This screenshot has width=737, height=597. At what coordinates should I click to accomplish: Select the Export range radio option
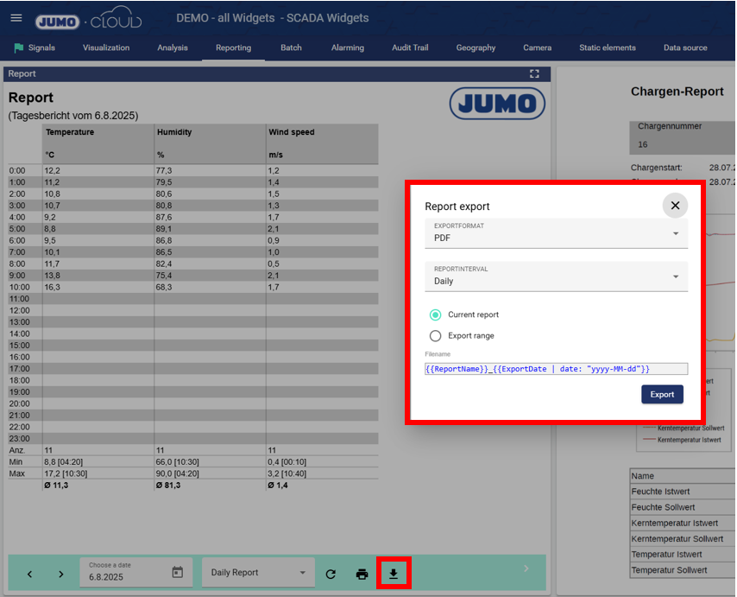click(436, 336)
